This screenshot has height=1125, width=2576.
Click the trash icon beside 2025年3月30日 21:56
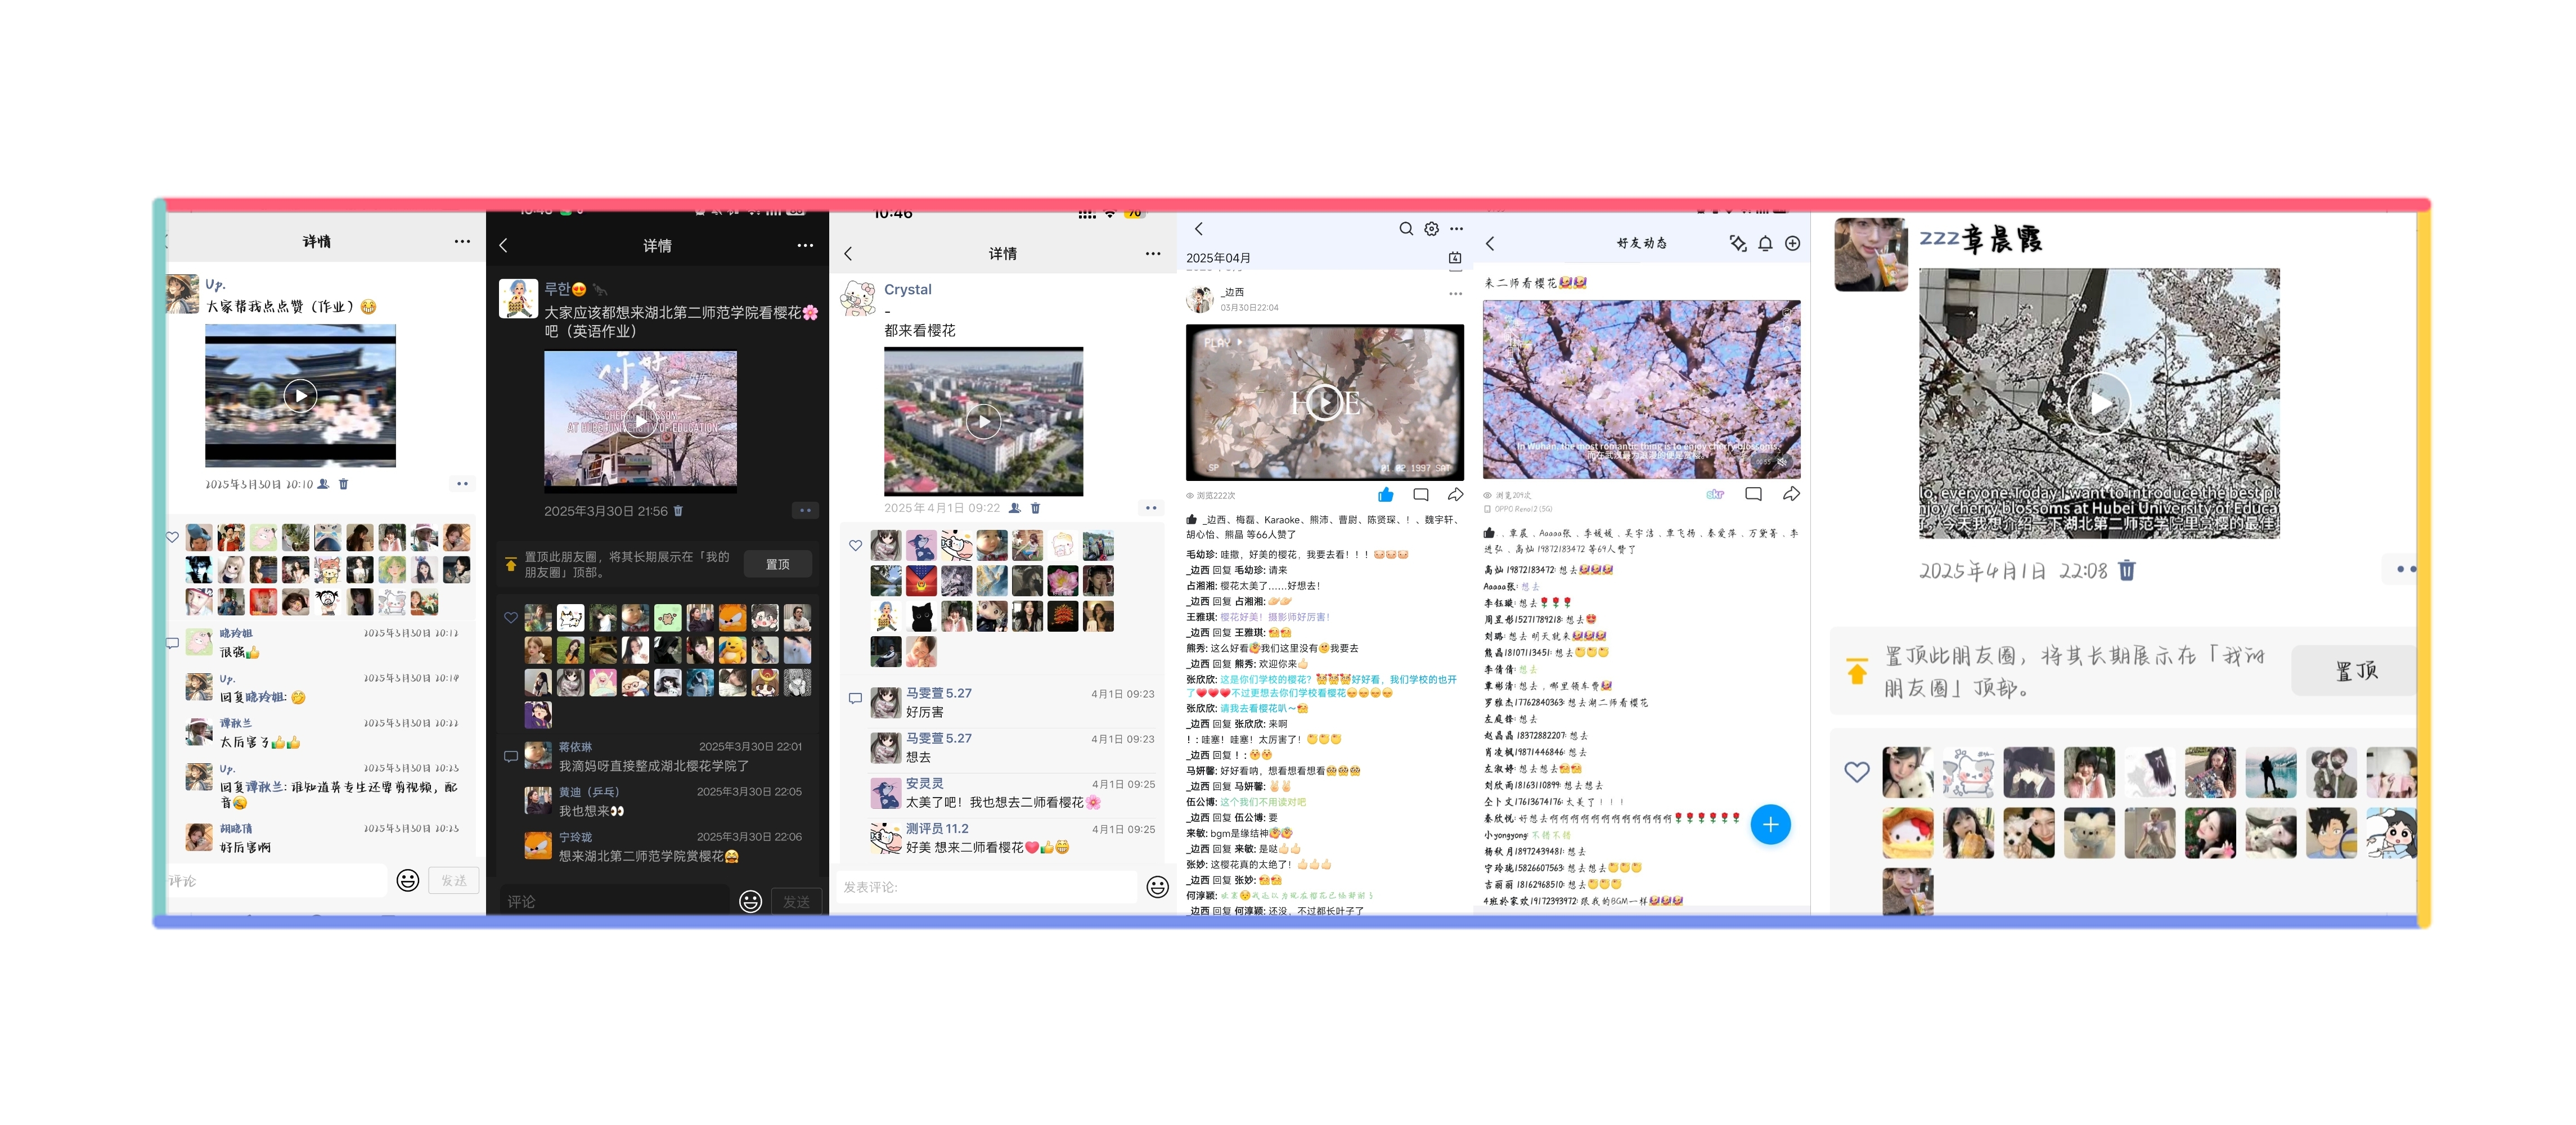coord(679,511)
